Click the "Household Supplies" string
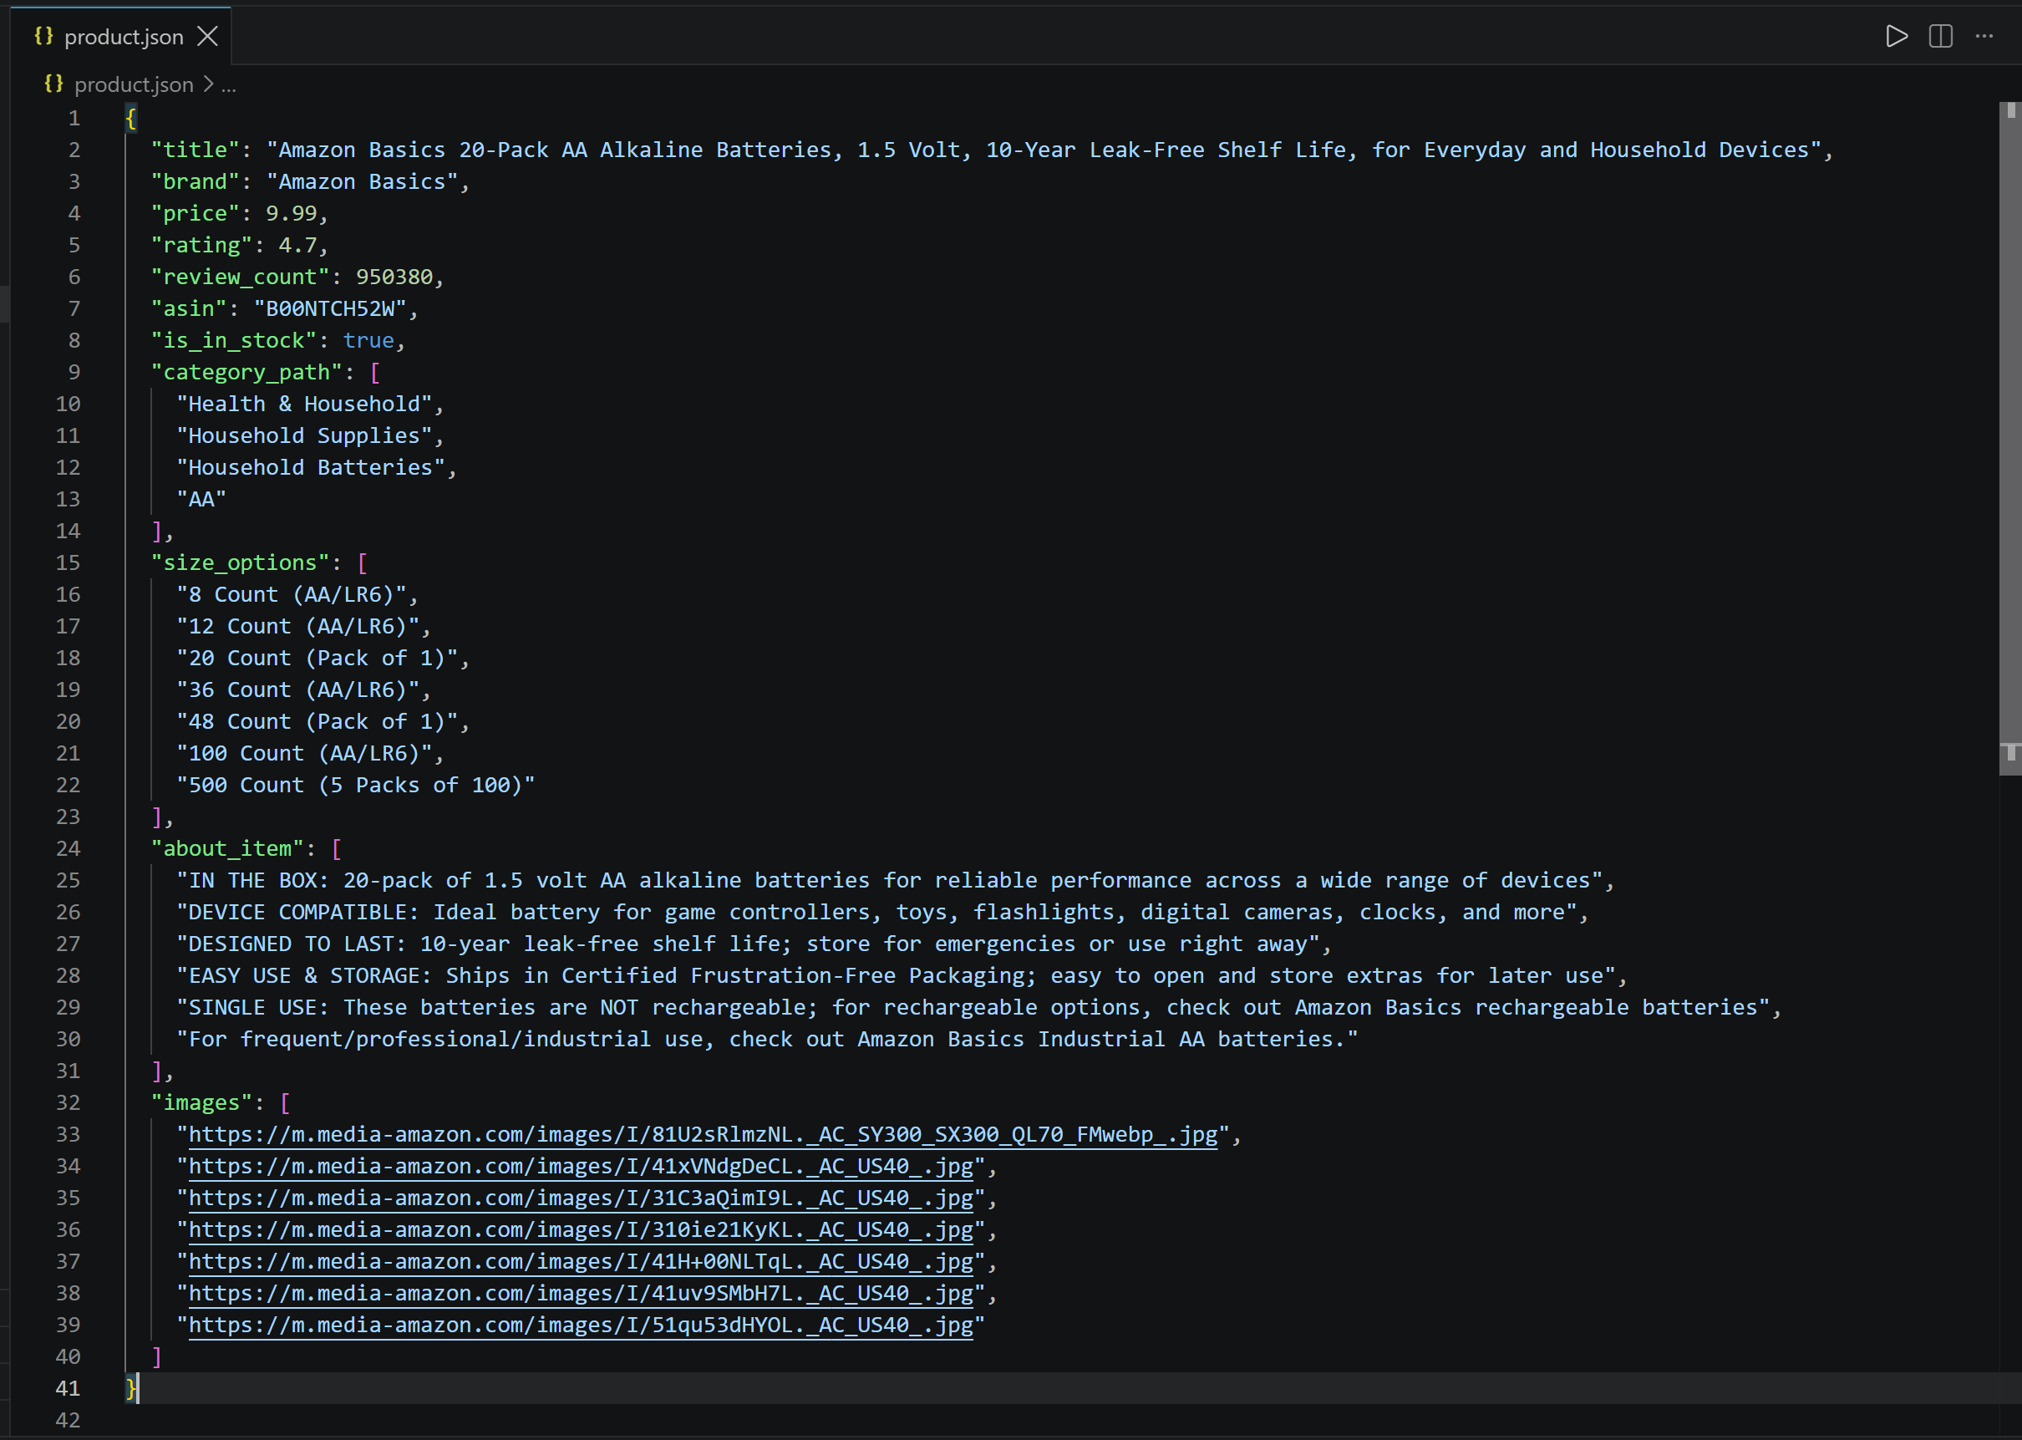 (304, 435)
